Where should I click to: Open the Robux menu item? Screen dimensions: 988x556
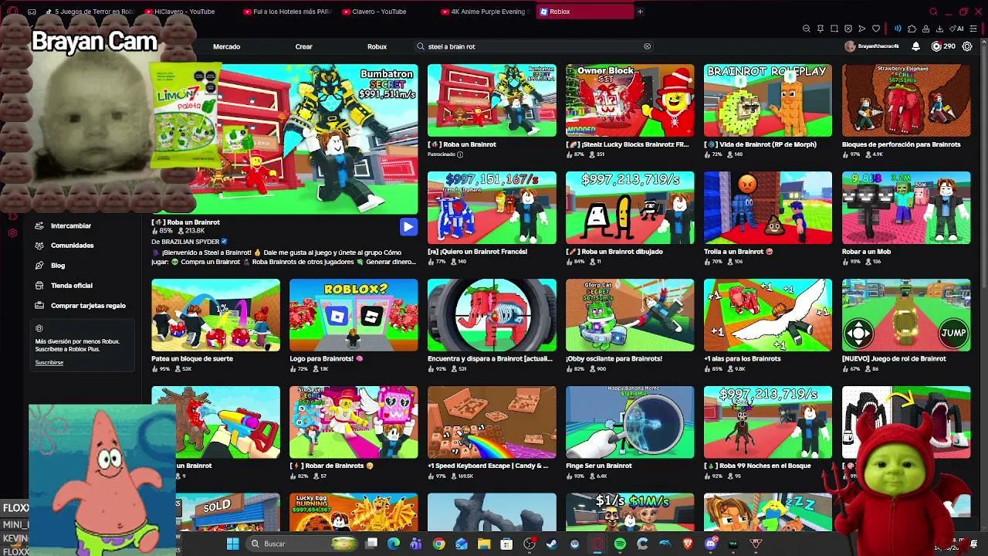tap(377, 46)
